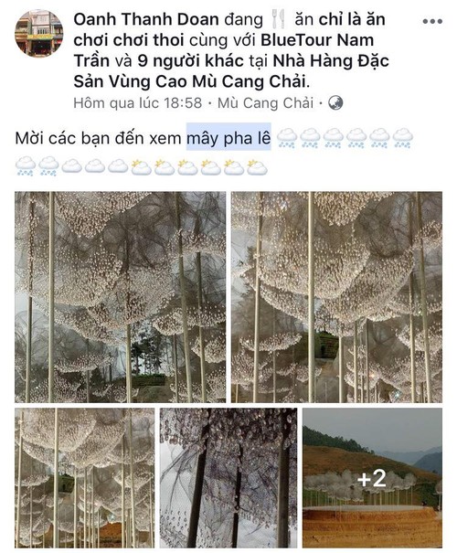Image resolution: width=457 pixels, height=553 pixels.
Task: Open the bottom-middle dark trunk photo
Action: (x=228, y=478)
